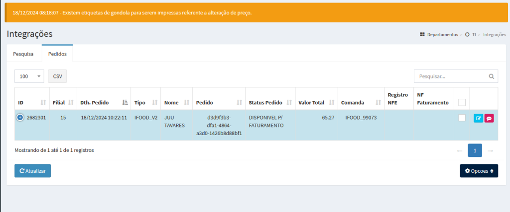This screenshot has height=212, width=510.
Task: Tick the checkbox for JUU TAVARES row
Action: pos(462,118)
